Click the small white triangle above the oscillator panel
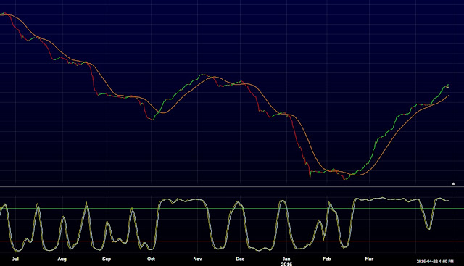 453,184
